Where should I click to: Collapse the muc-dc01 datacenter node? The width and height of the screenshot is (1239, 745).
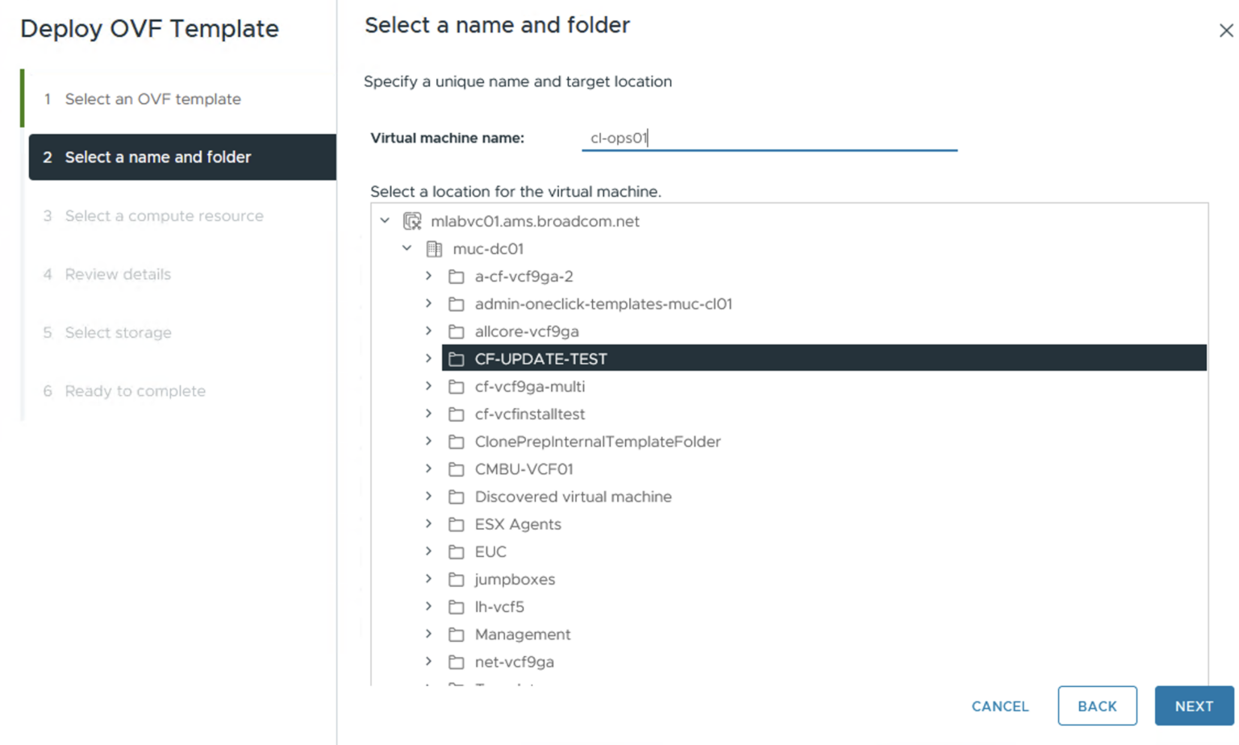point(407,248)
